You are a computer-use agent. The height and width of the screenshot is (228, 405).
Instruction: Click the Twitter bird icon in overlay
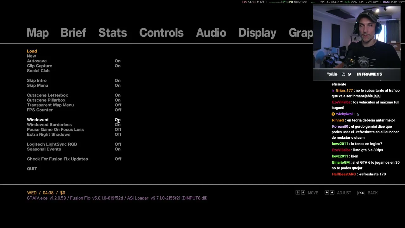(350, 74)
